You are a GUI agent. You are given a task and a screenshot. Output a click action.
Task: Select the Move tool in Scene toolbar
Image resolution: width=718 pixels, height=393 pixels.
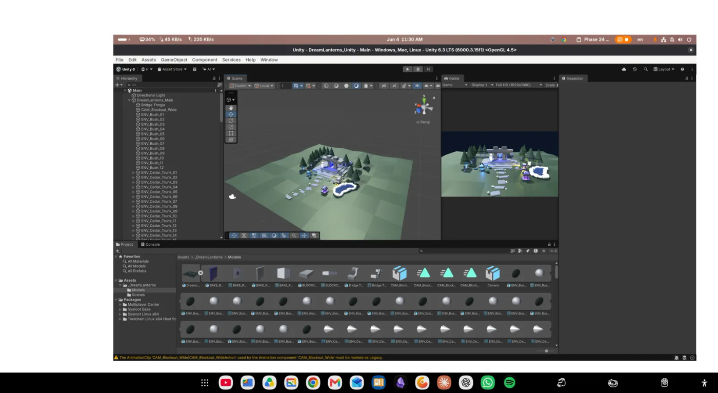coord(231,114)
